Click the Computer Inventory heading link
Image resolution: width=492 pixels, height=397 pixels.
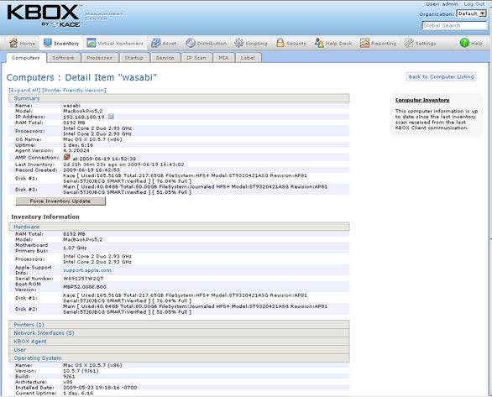[x=422, y=100]
